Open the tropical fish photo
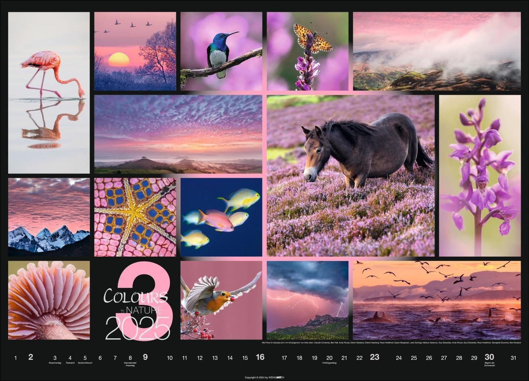Viewport: 529px width, 381px height. pos(221,217)
